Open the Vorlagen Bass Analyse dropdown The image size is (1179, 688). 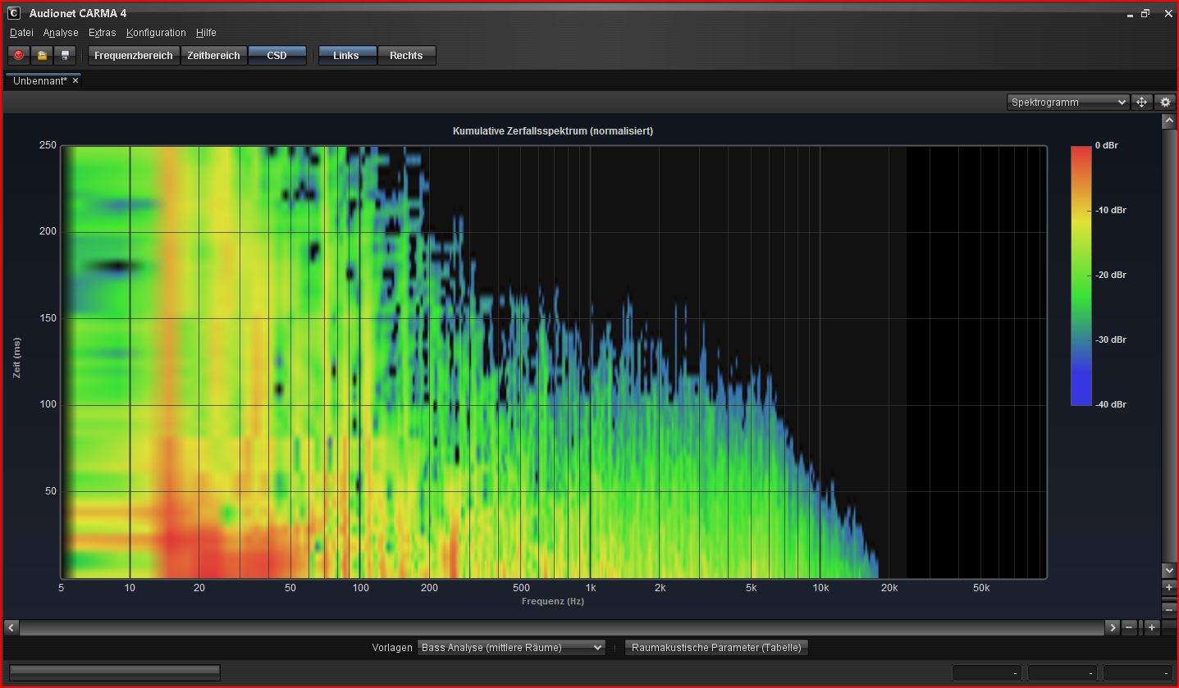click(x=511, y=648)
